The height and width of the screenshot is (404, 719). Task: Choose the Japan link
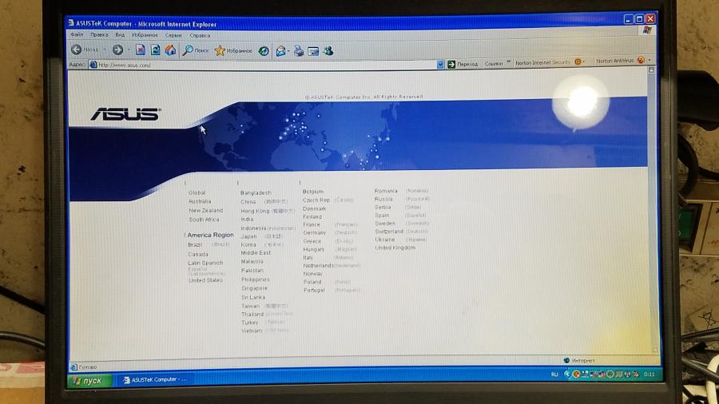pos(248,237)
